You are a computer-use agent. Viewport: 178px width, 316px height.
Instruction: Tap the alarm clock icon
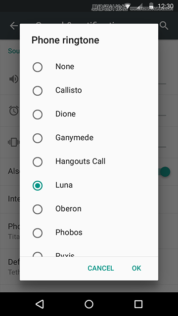click(x=14, y=111)
